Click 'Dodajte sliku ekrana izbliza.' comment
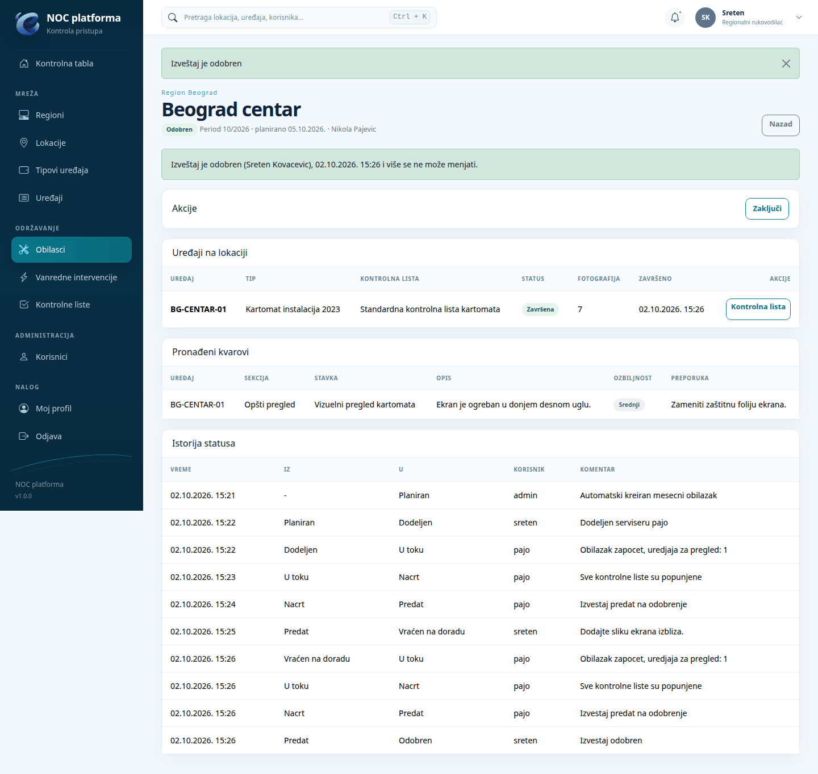The height and width of the screenshot is (774, 818). tap(632, 632)
